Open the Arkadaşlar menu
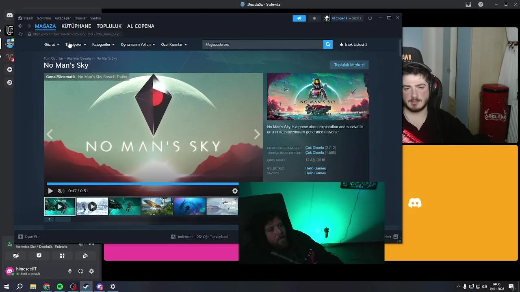This screenshot has width=520, height=292. tap(63, 18)
